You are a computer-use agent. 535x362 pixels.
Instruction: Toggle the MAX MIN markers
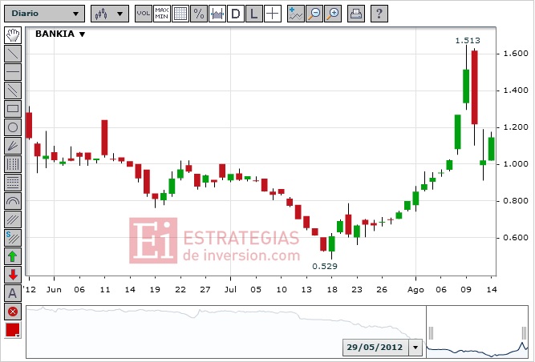pyautogui.click(x=162, y=14)
